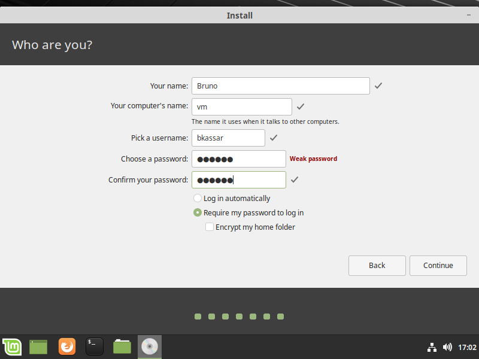Focus the Your name field containing Bruno
Screen dimensions: 479x359
click(x=281, y=86)
